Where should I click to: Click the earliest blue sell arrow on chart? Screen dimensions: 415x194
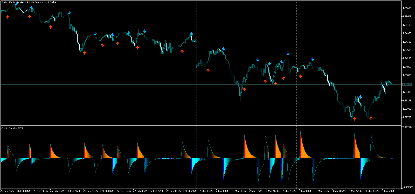coord(16,4)
